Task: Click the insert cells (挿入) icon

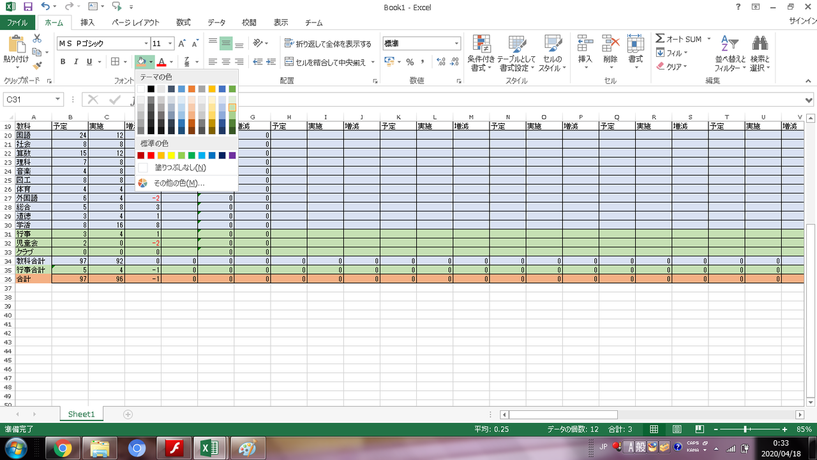Action: click(x=585, y=43)
